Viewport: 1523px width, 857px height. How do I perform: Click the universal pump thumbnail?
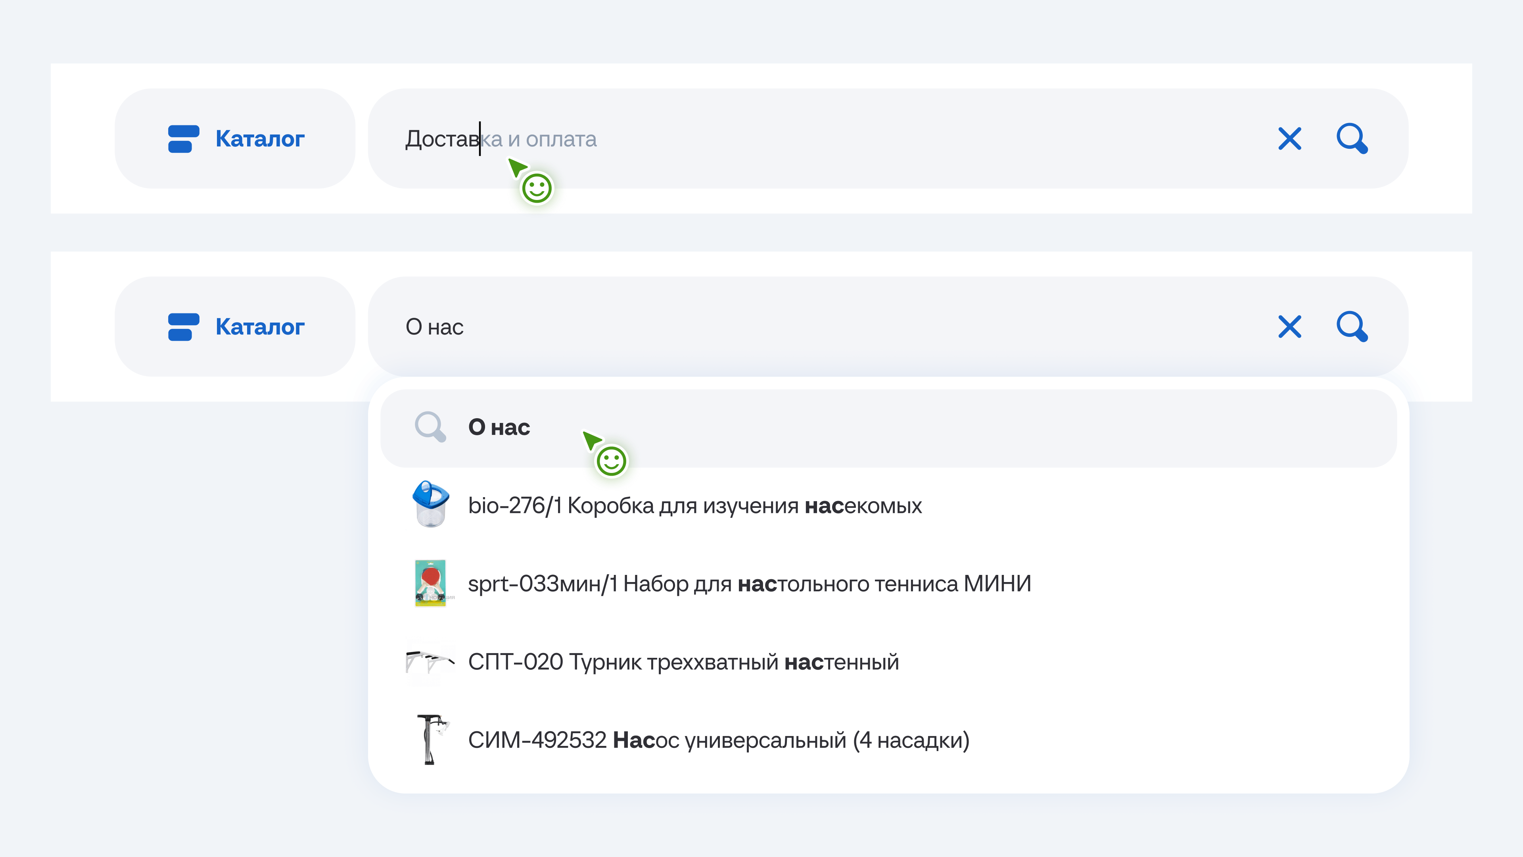coord(431,739)
